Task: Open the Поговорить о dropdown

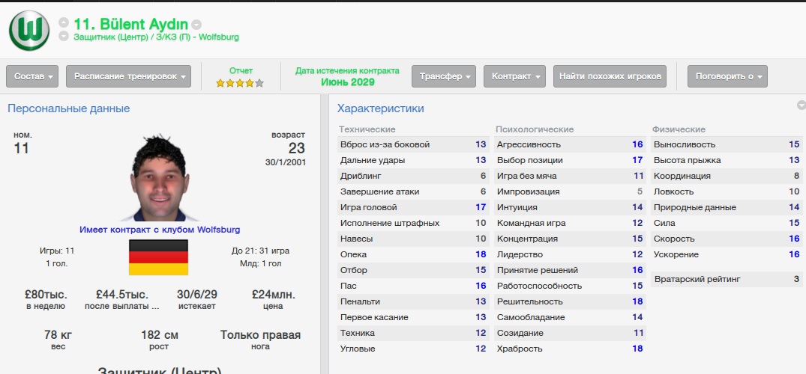Action: (728, 76)
